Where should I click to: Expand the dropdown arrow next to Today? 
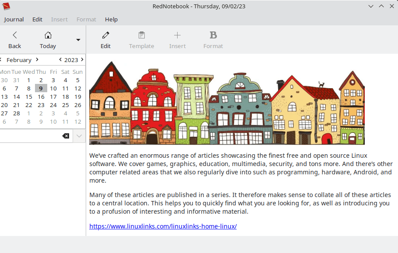tap(78, 39)
